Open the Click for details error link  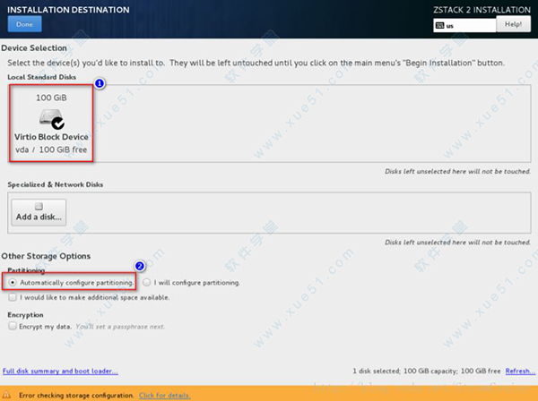(164, 395)
